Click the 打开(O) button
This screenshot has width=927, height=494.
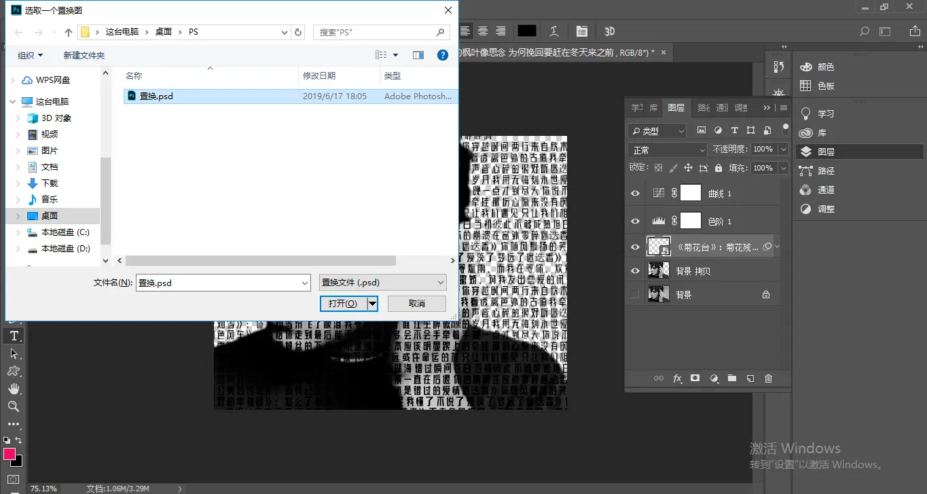[344, 304]
